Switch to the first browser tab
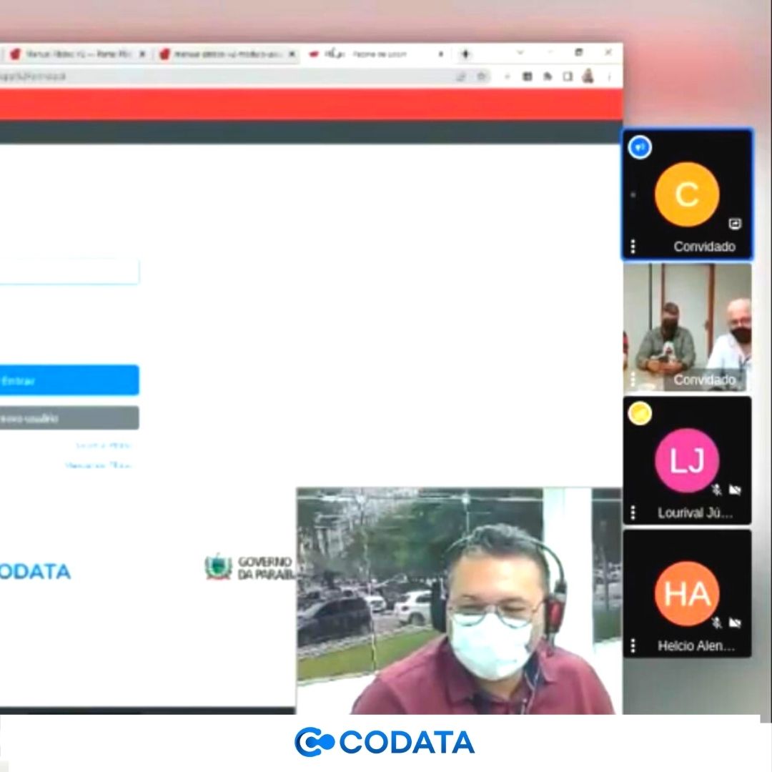772x772 pixels. coord(79,53)
